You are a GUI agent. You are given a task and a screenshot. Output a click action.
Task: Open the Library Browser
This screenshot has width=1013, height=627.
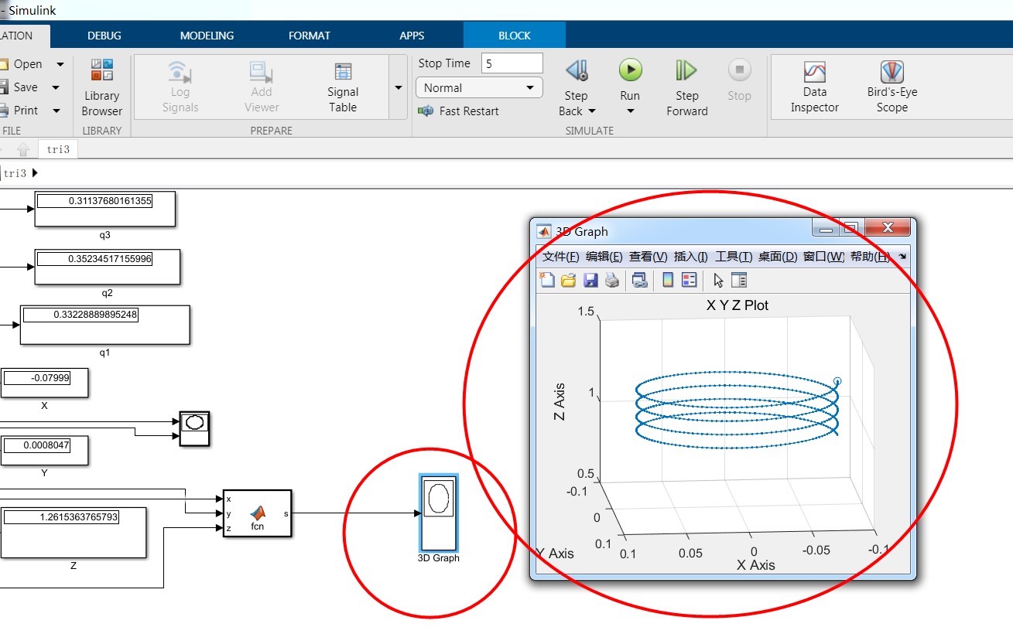(101, 87)
